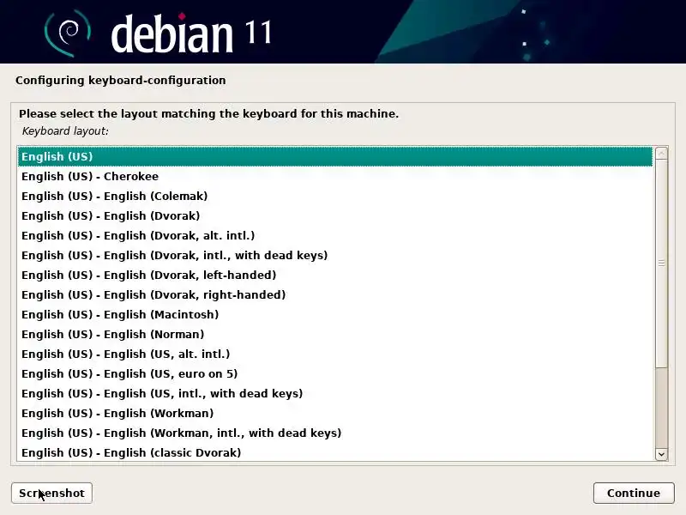
Task: Select English (classic Dvorak) layout
Action: coord(335,452)
